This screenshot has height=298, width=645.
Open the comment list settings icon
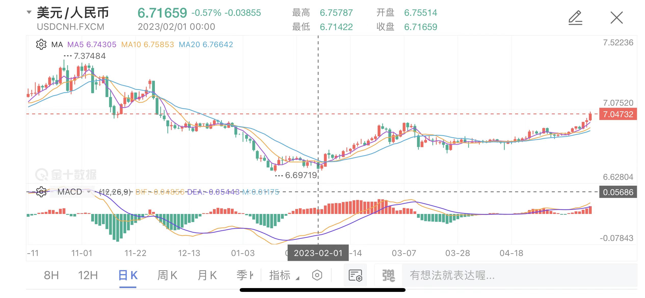tap(355, 275)
